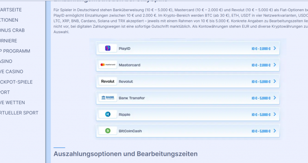Click the Ripple coin icon
Viewport: 308px width, 163px height.
coord(107,114)
